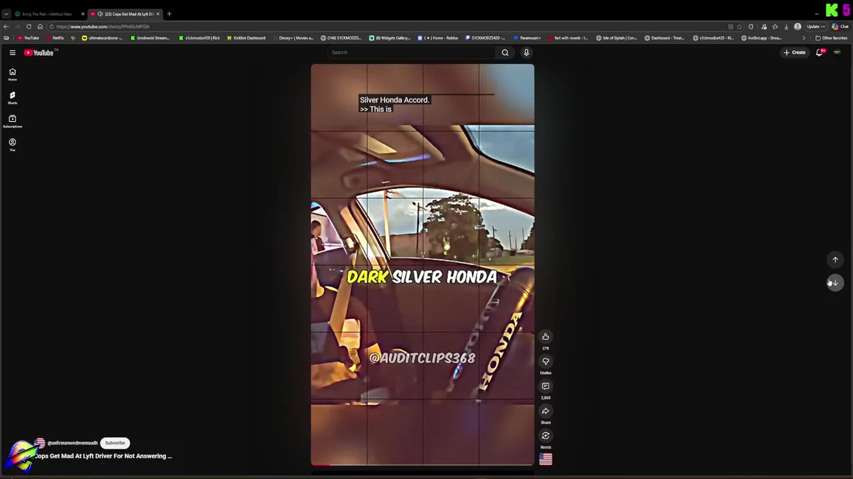853x479 pixels.
Task: Seek using the red progress bar
Action: pyautogui.click(x=423, y=464)
